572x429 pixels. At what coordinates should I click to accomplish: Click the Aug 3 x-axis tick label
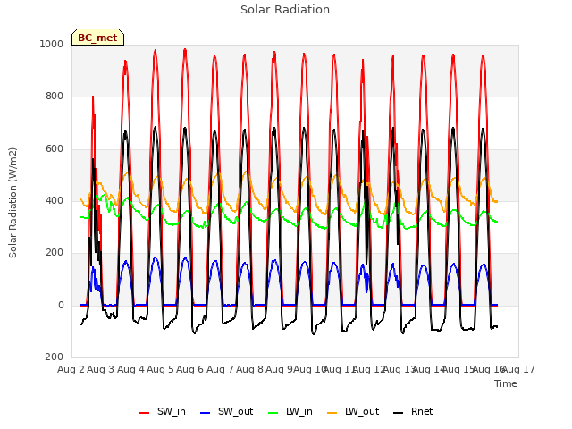point(101,369)
